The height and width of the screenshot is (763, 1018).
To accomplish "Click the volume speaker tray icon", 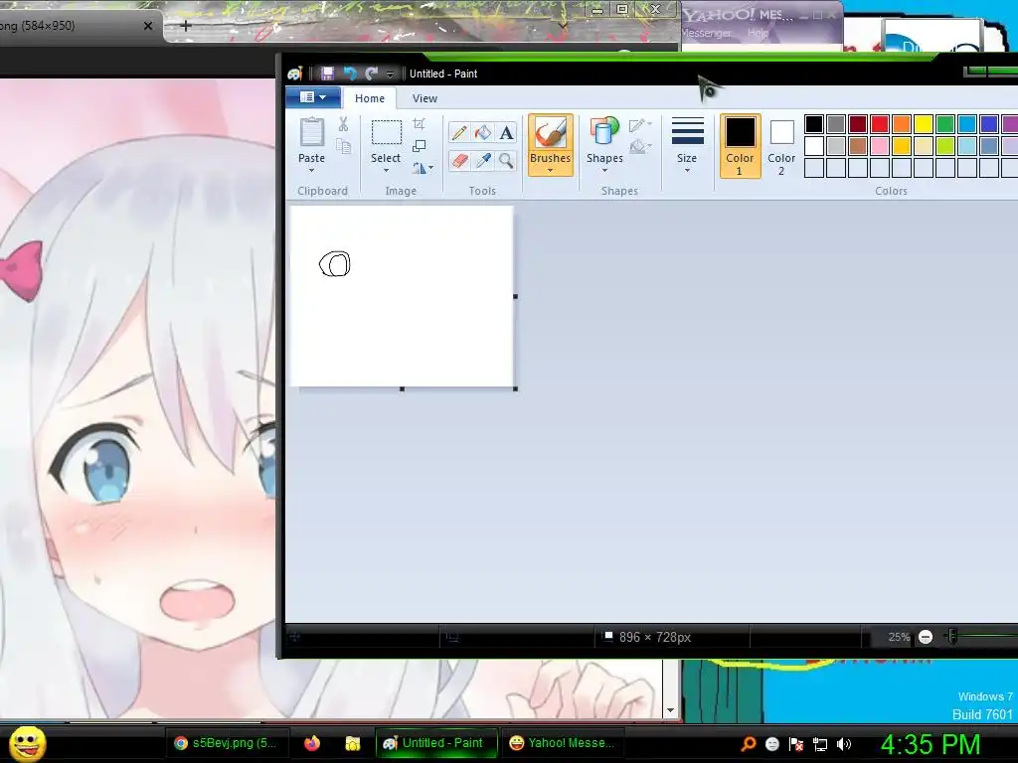I will (x=844, y=744).
